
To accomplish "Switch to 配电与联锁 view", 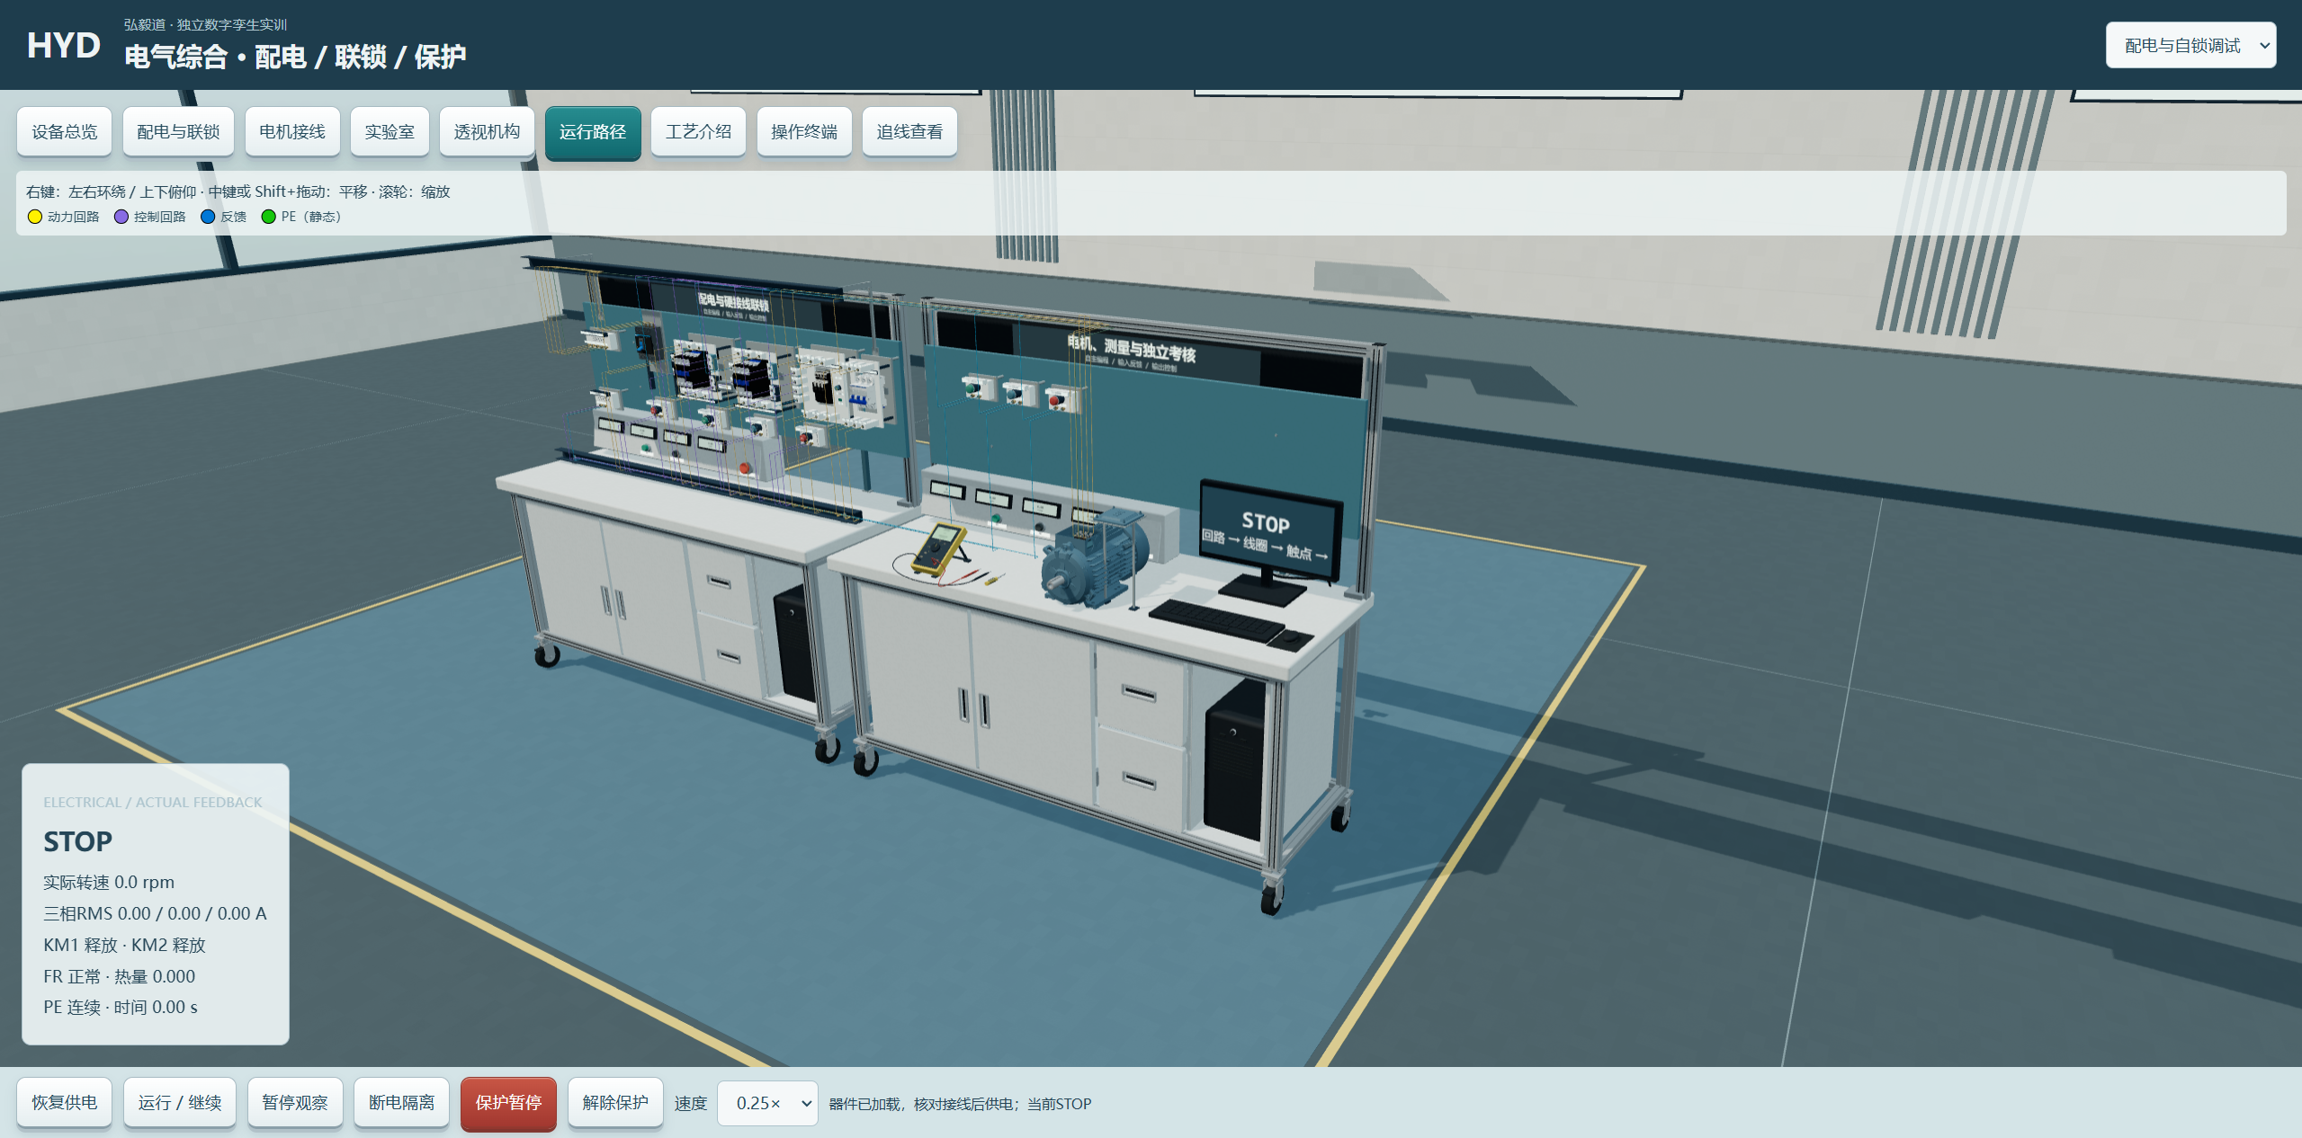I will (x=178, y=132).
